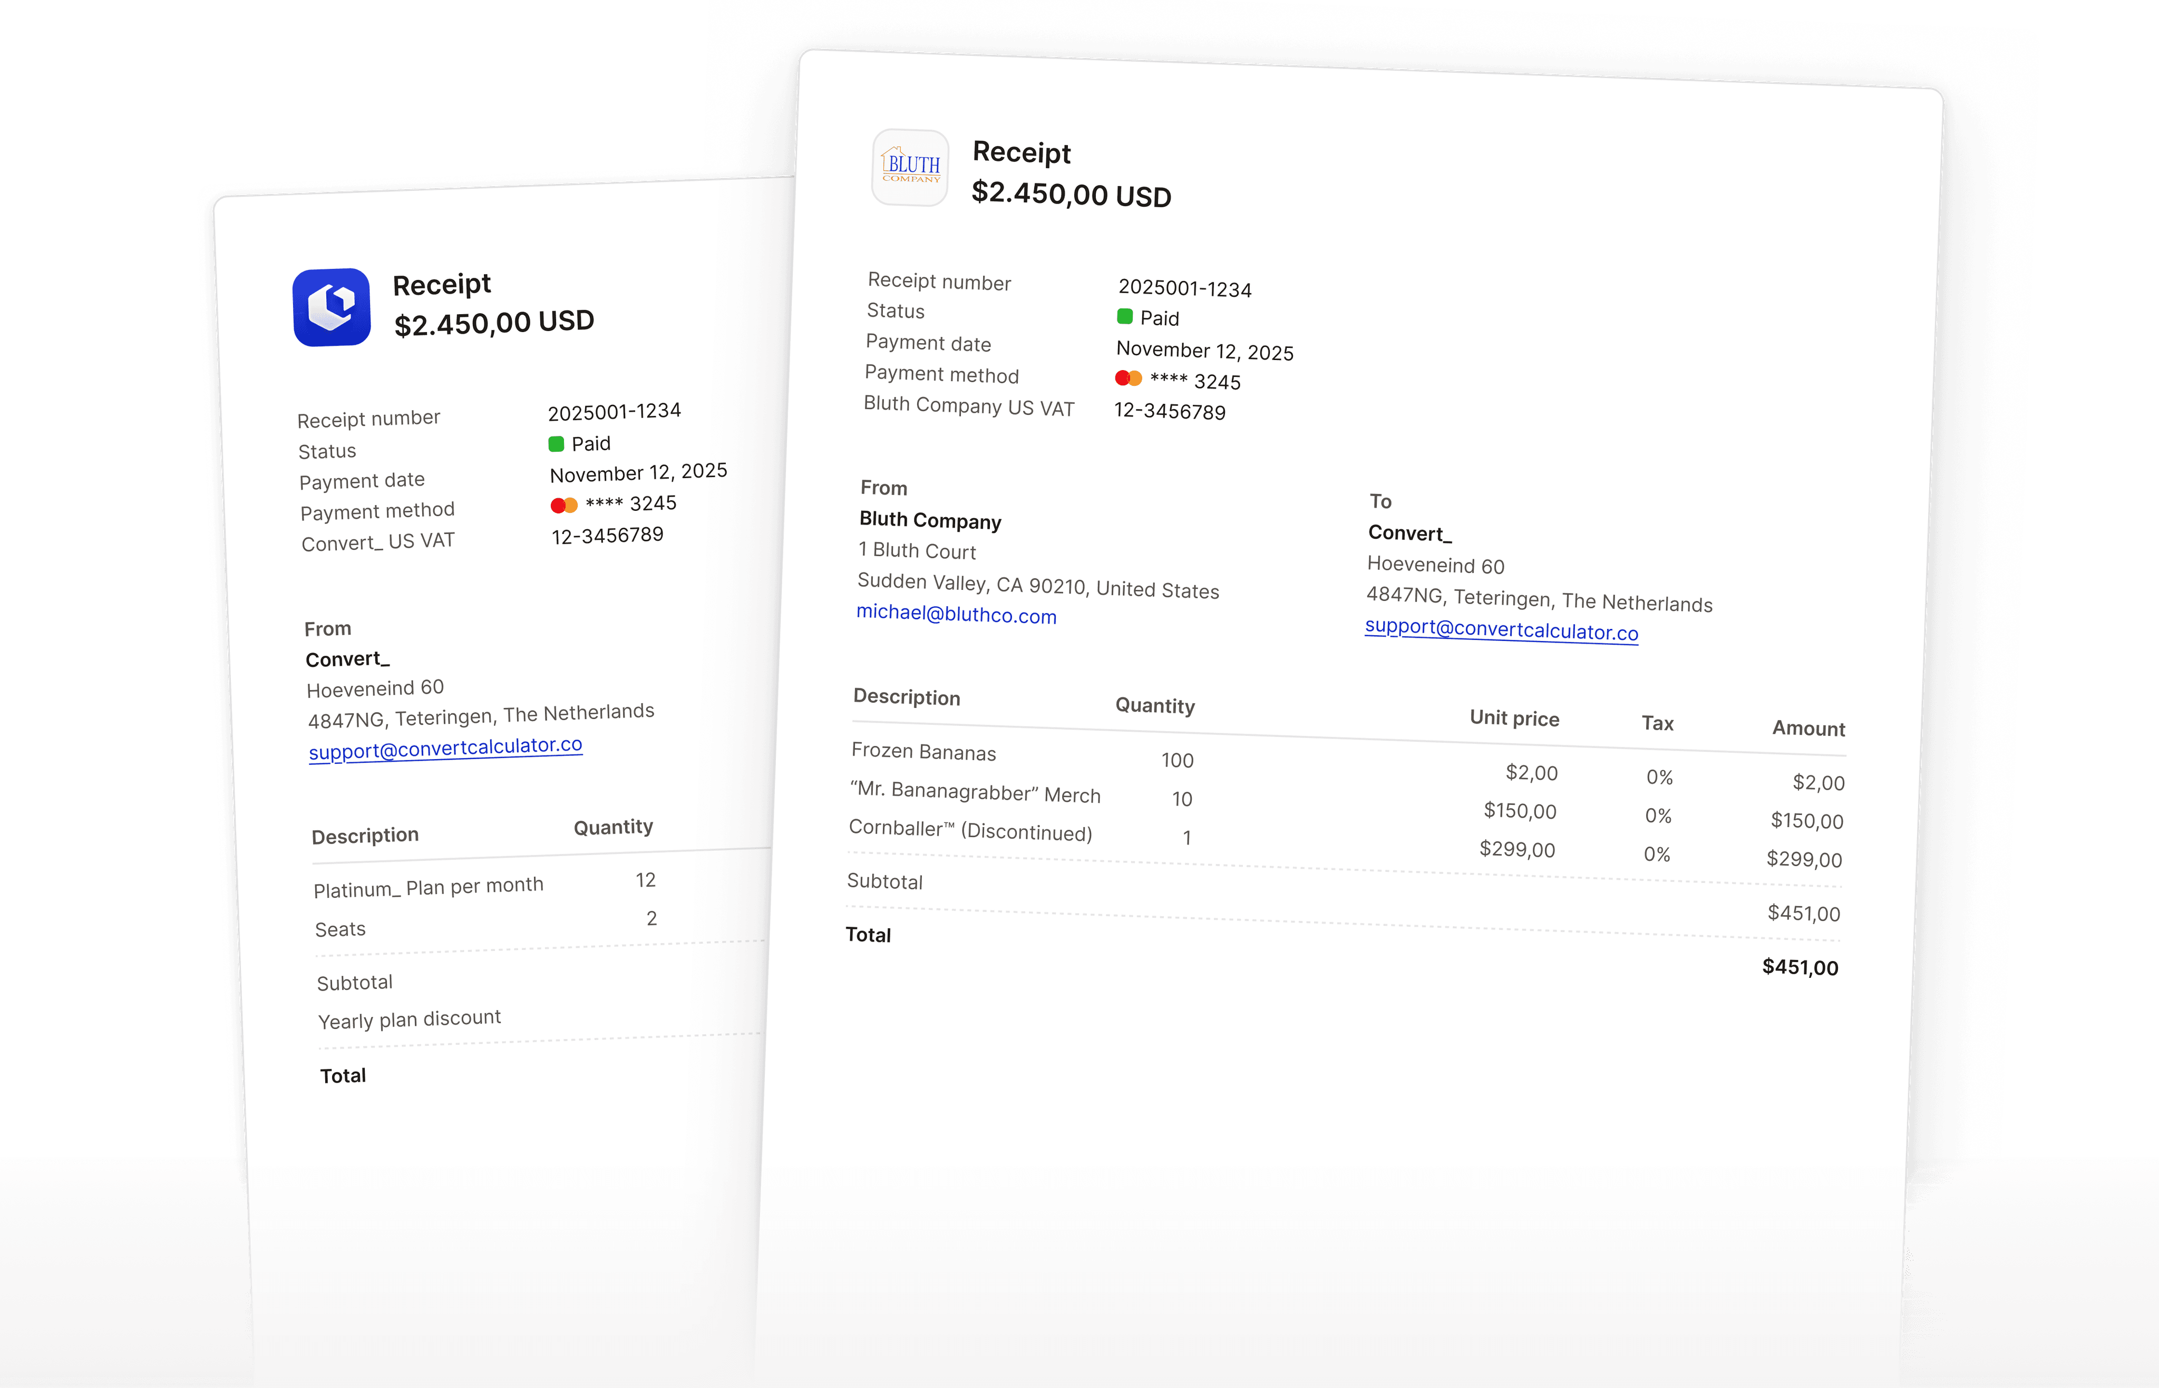The height and width of the screenshot is (1388, 2159).
Task: Click Hoeveneind 60 under the To section
Action: [1435, 565]
